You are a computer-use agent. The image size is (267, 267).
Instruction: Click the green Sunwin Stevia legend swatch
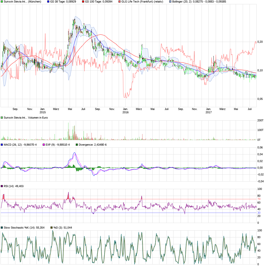coord(2,2)
